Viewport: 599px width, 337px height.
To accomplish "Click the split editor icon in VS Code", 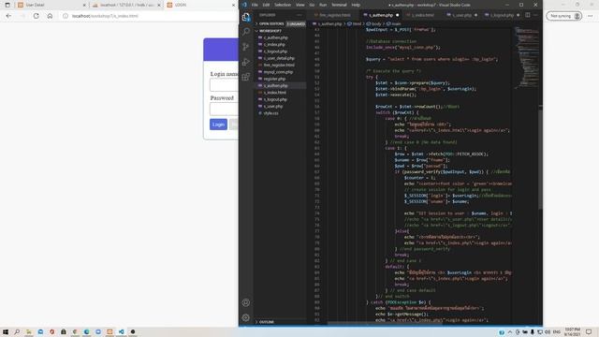I will point(528,15).
